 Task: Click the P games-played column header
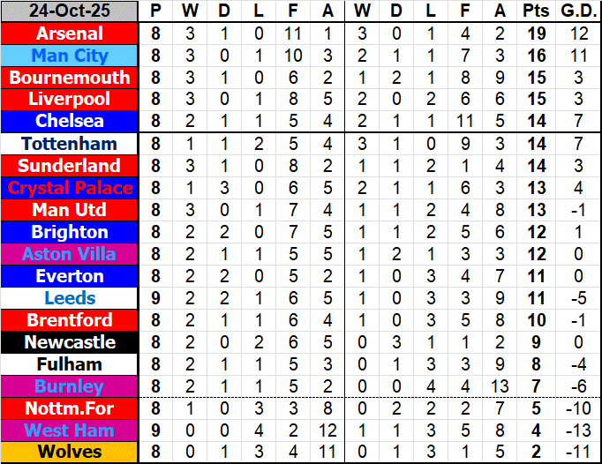click(156, 11)
